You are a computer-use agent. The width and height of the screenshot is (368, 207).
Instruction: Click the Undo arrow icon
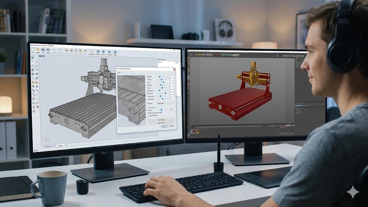pyautogui.click(x=54, y=51)
